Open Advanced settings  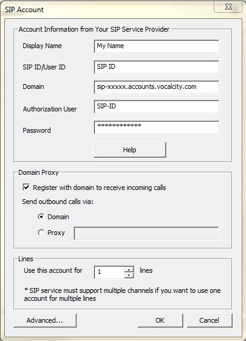pyautogui.click(x=45, y=320)
